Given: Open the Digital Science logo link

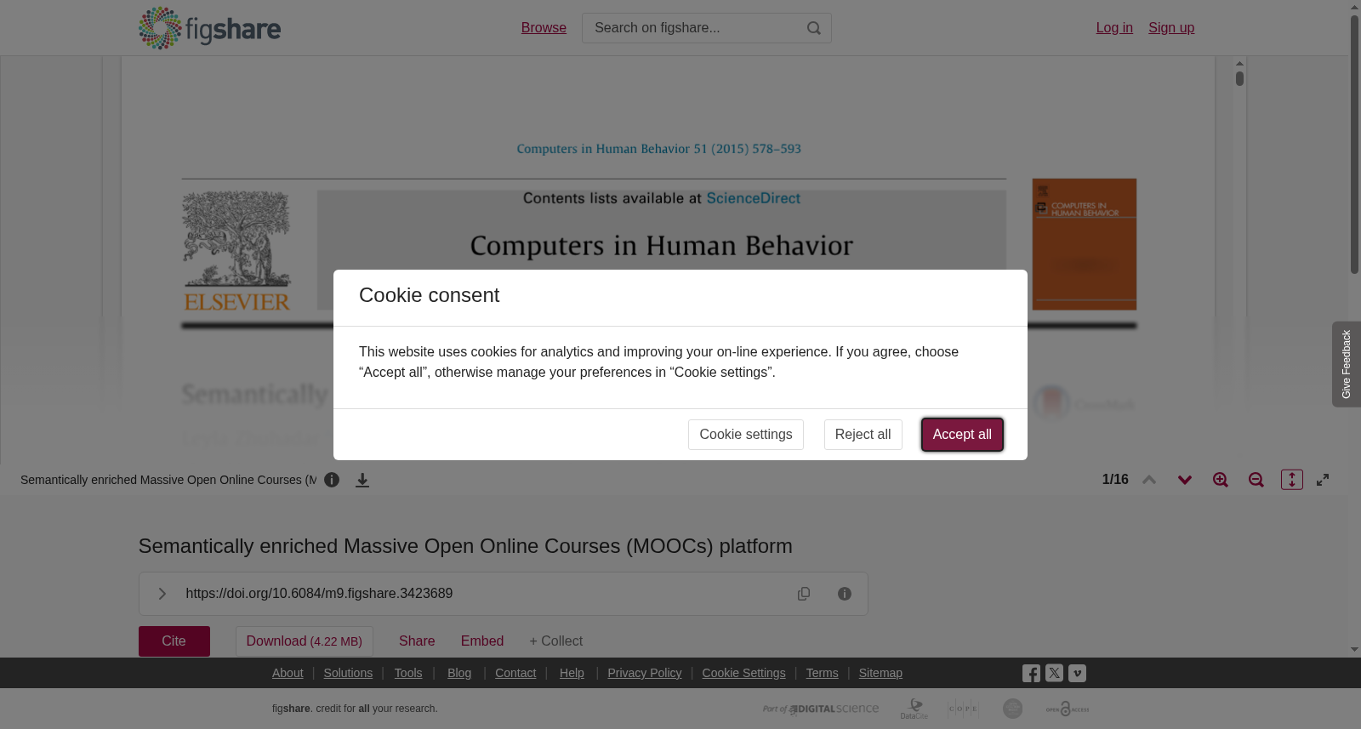Looking at the screenshot, I should pos(821,709).
